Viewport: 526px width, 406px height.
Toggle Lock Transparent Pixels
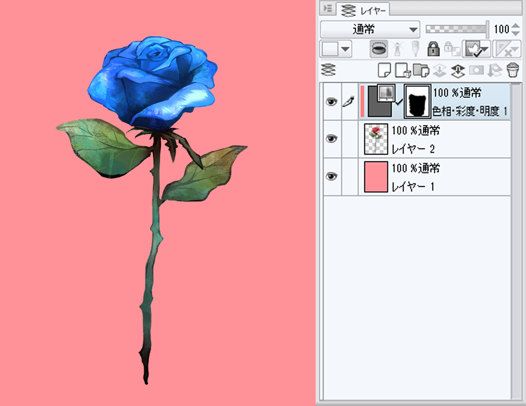point(452,49)
